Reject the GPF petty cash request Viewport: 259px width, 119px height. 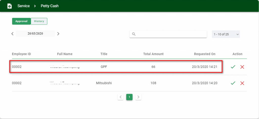(x=242, y=67)
